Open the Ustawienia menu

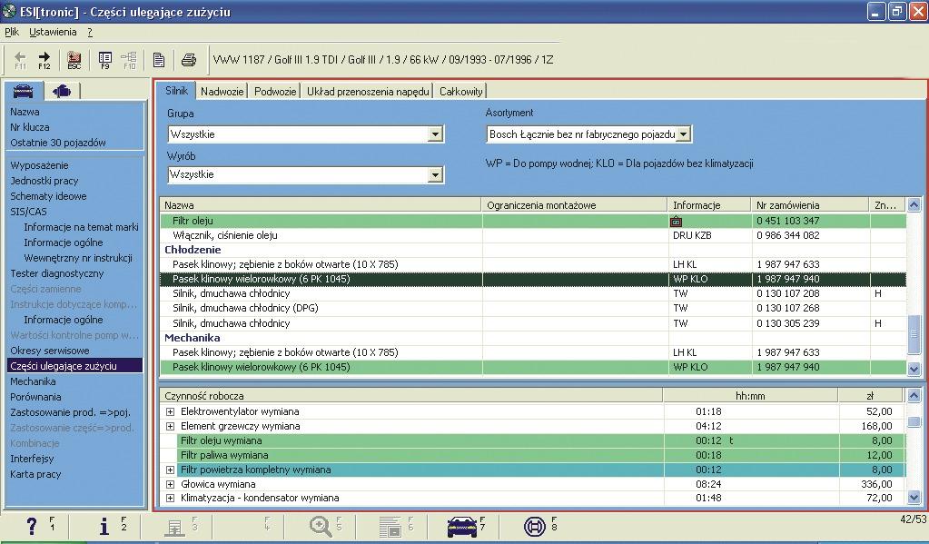[53, 32]
